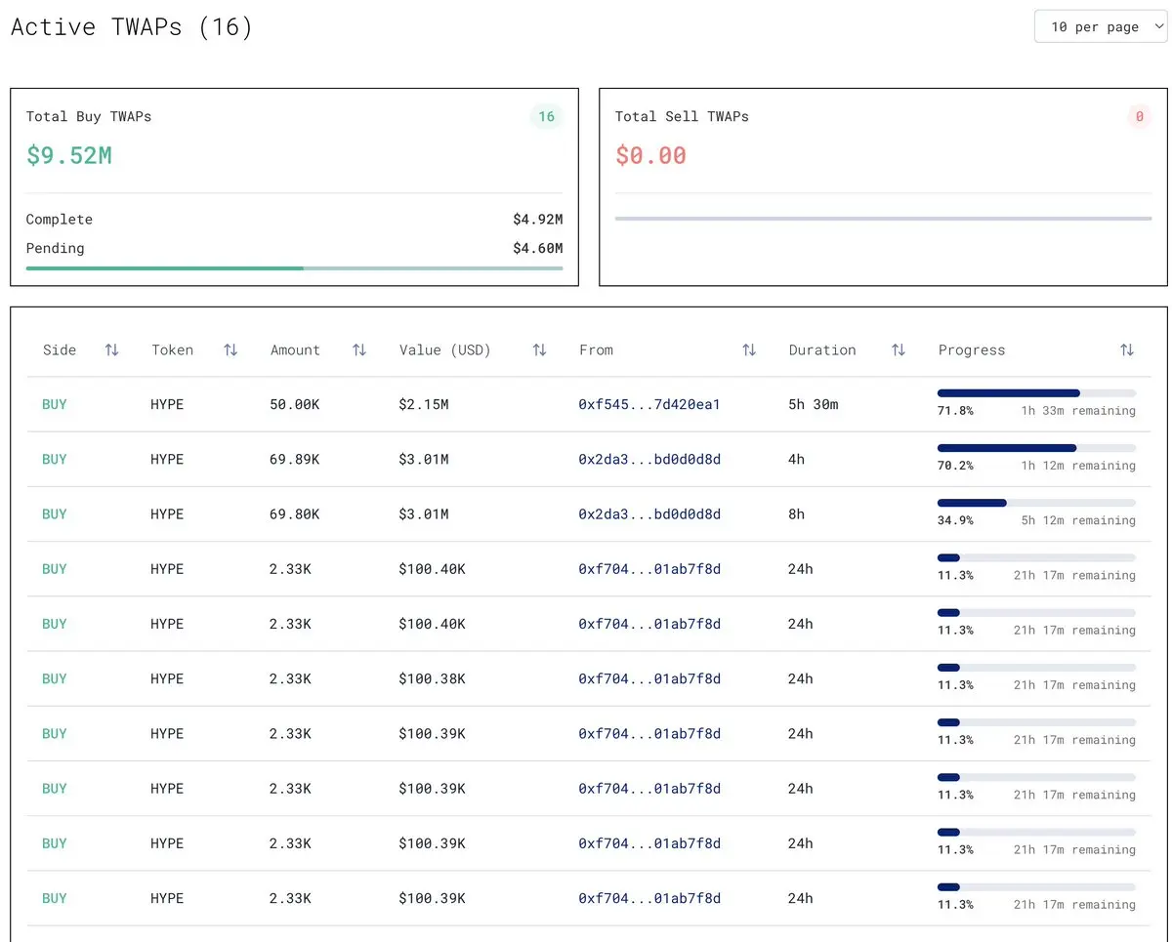Click the Duration column header label
The image size is (1172, 942).
[x=822, y=349]
